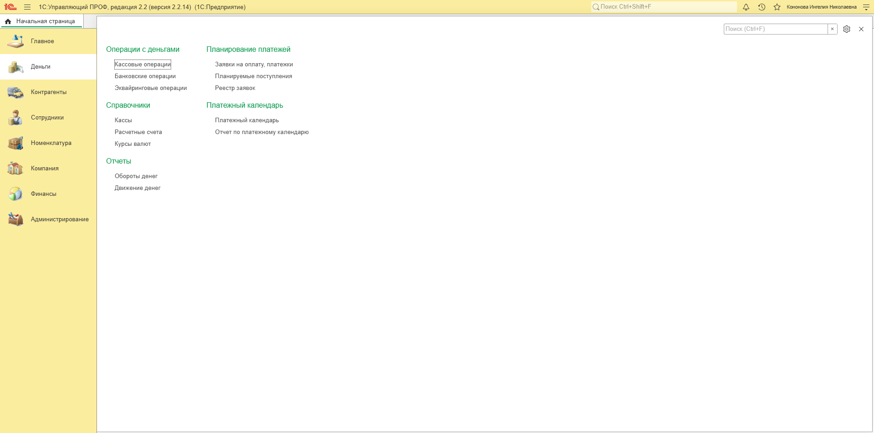Clear the section search field
Image resolution: width=874 pixels, height=433 pixels.
pos(832,29)
